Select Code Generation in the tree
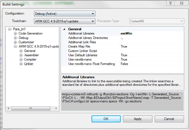This screenshot has width=189, height=130. click(x=31, y=34)
